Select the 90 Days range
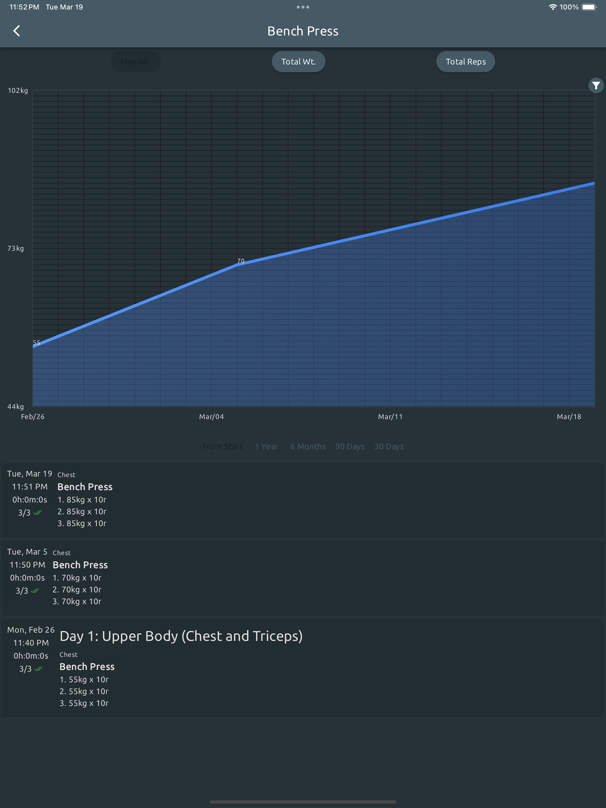Image resolution: width=606 pixels, height=808 pixels. pyautogui.click(x=350, y=446)
